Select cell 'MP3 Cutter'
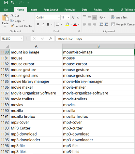 [x=36, y=128]
